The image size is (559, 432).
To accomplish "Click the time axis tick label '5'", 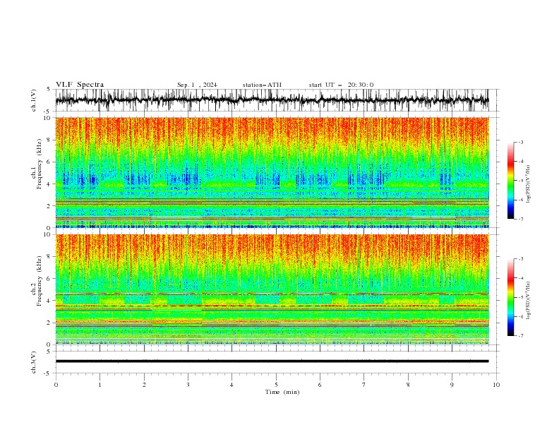I will 276,385.
